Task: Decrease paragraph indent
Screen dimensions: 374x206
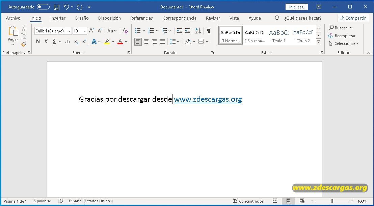Action: tap(179, 31)
